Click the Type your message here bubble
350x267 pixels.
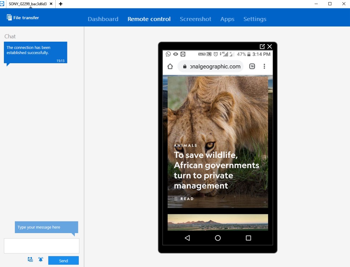coord(46,227)
